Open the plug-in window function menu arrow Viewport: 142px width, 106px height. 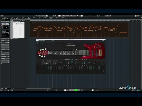point(105,41)
